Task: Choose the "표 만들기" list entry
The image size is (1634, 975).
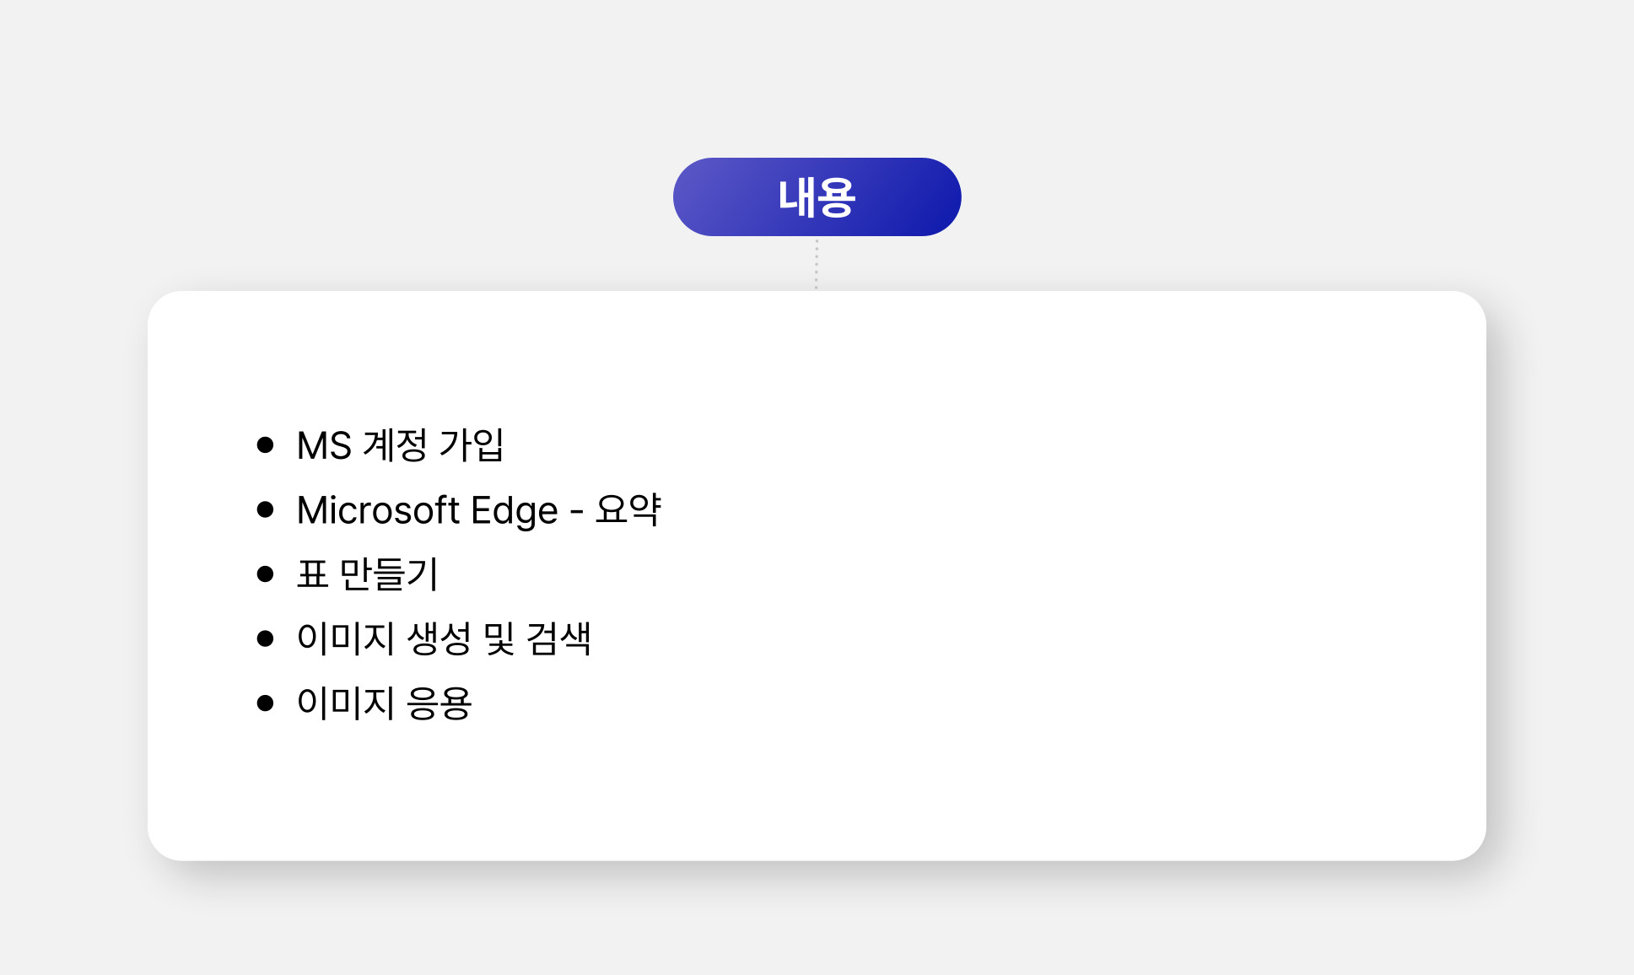Action: coord(367,574)
